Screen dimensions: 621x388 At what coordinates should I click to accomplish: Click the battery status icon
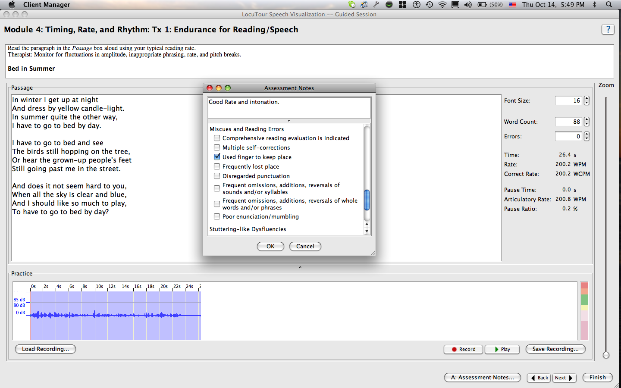(x=482, y=5)
